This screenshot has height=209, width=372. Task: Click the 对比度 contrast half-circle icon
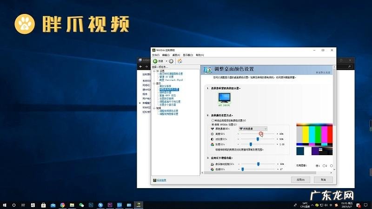[x=213, y=139]
